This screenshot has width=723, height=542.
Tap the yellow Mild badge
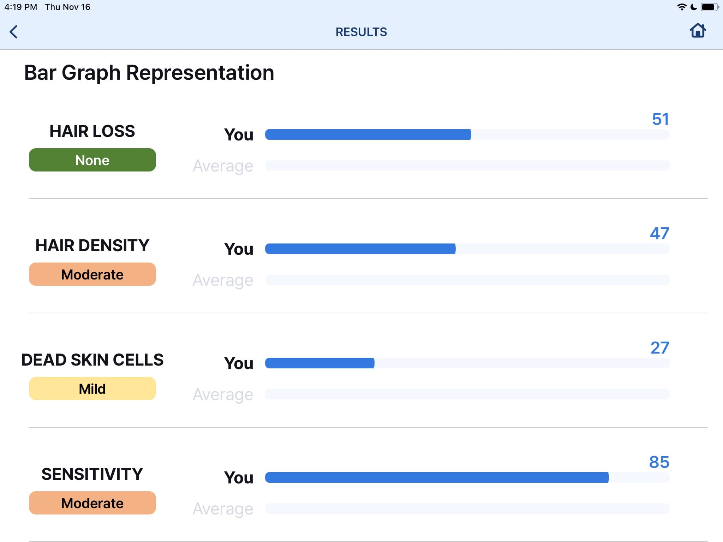point(92,389)
